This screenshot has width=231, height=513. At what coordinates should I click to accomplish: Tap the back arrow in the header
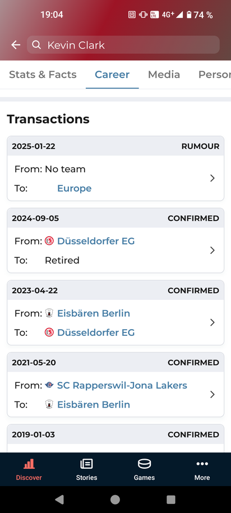[16, 45]
